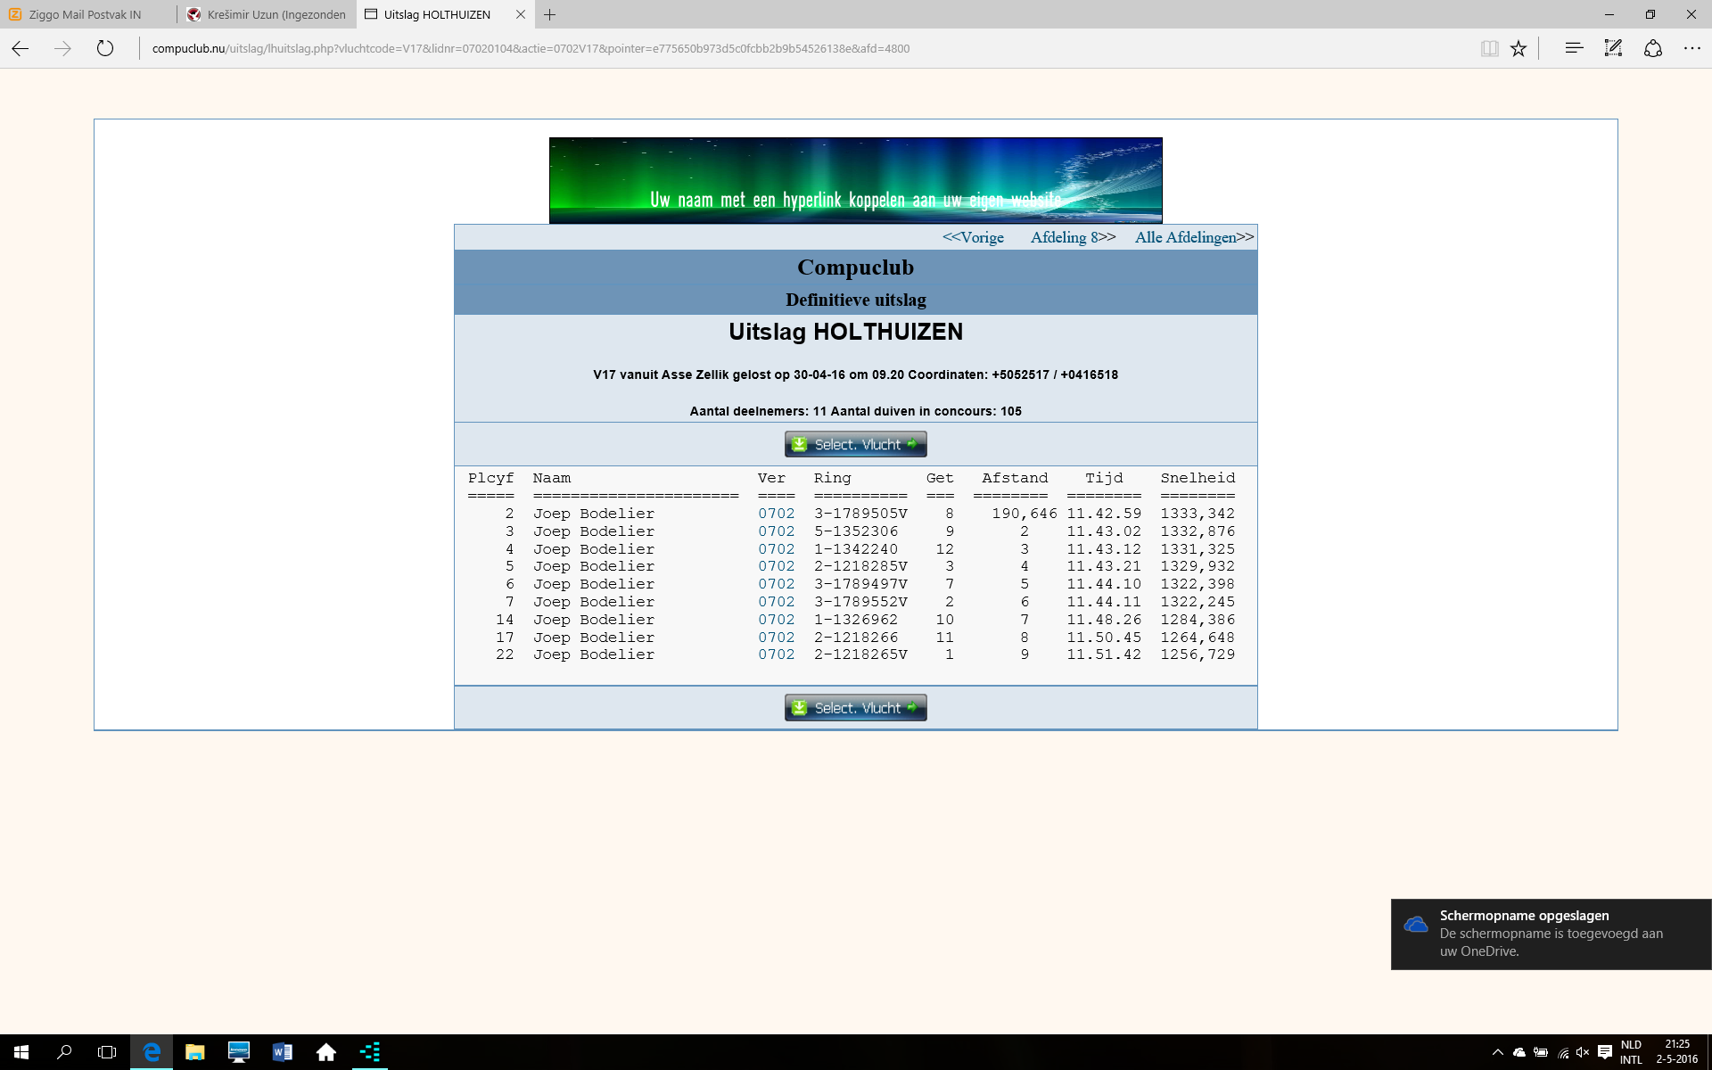Switch to Krešimir Uzun tab
The image size is (1712, 1070).
(267, 14)
